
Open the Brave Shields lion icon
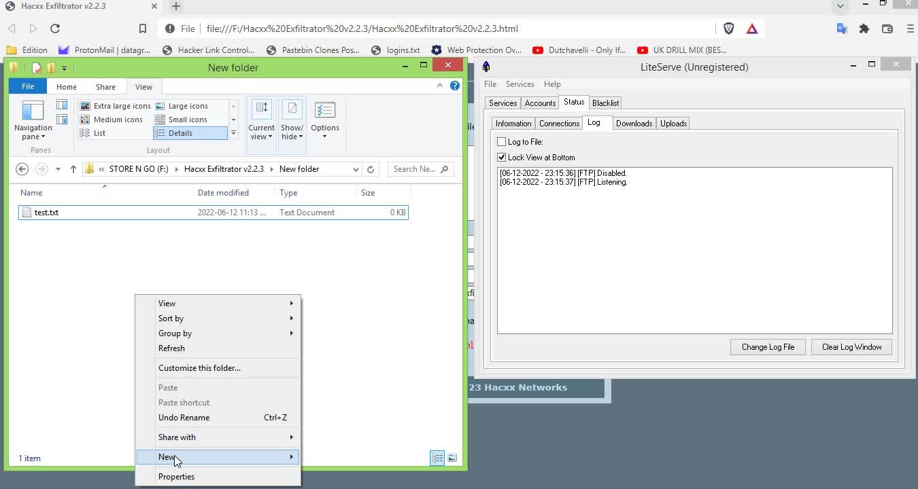click(729, 29)
